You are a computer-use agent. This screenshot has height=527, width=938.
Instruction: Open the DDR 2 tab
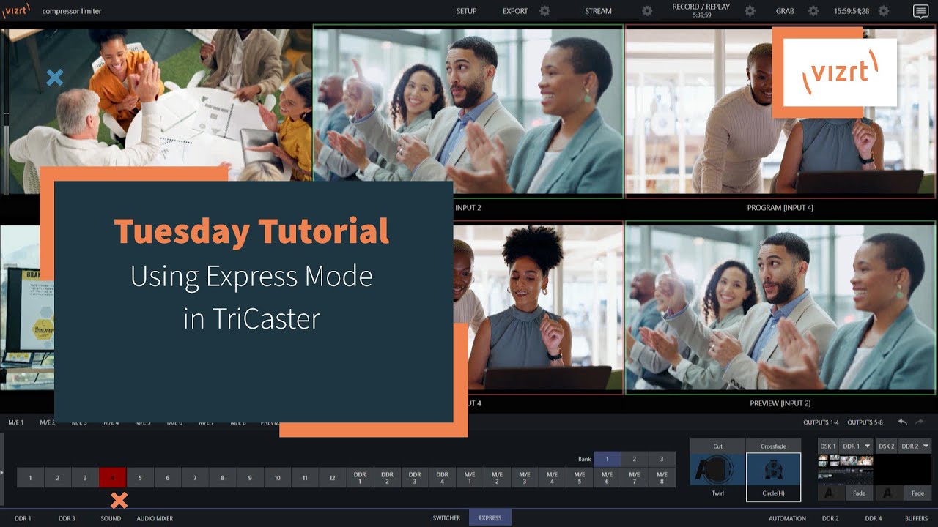point(830,518)
